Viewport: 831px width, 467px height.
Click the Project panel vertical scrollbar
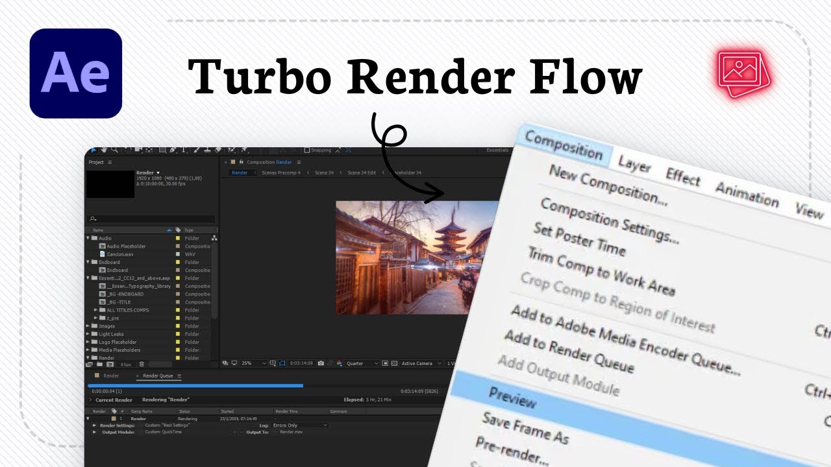click(x=215, y=282)
